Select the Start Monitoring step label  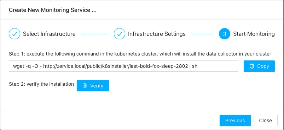click(254, 34)
